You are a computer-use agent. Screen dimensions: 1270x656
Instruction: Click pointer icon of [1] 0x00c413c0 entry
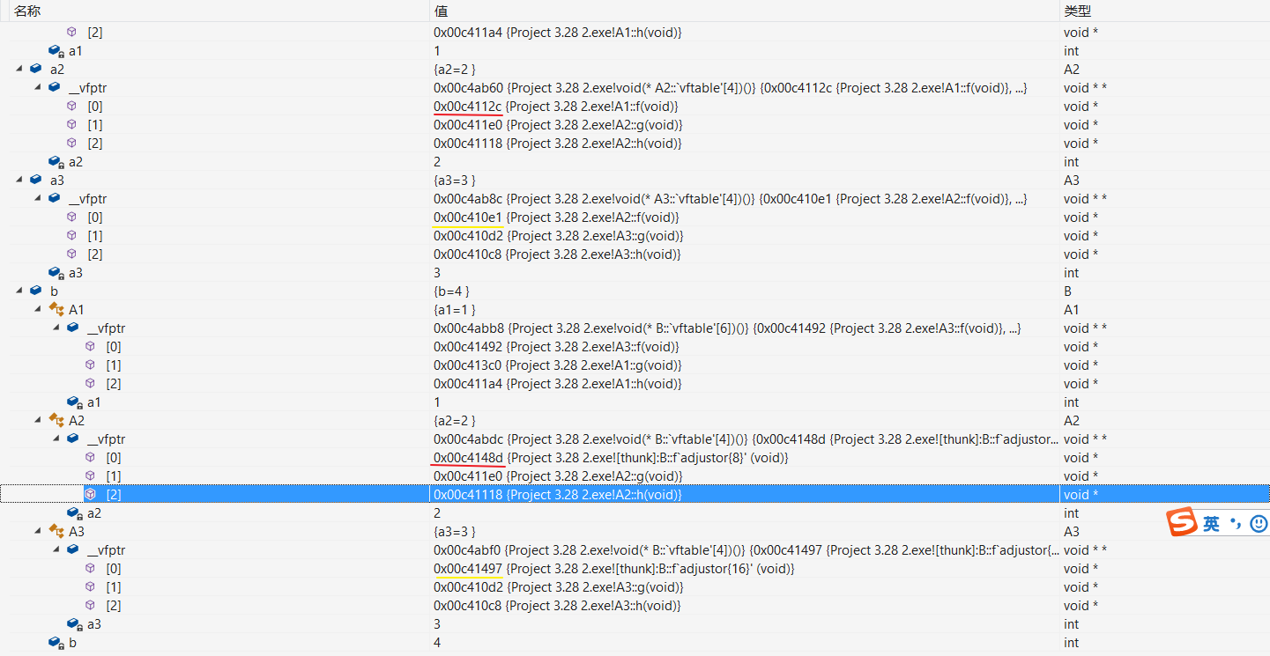(x=90, y=365)
